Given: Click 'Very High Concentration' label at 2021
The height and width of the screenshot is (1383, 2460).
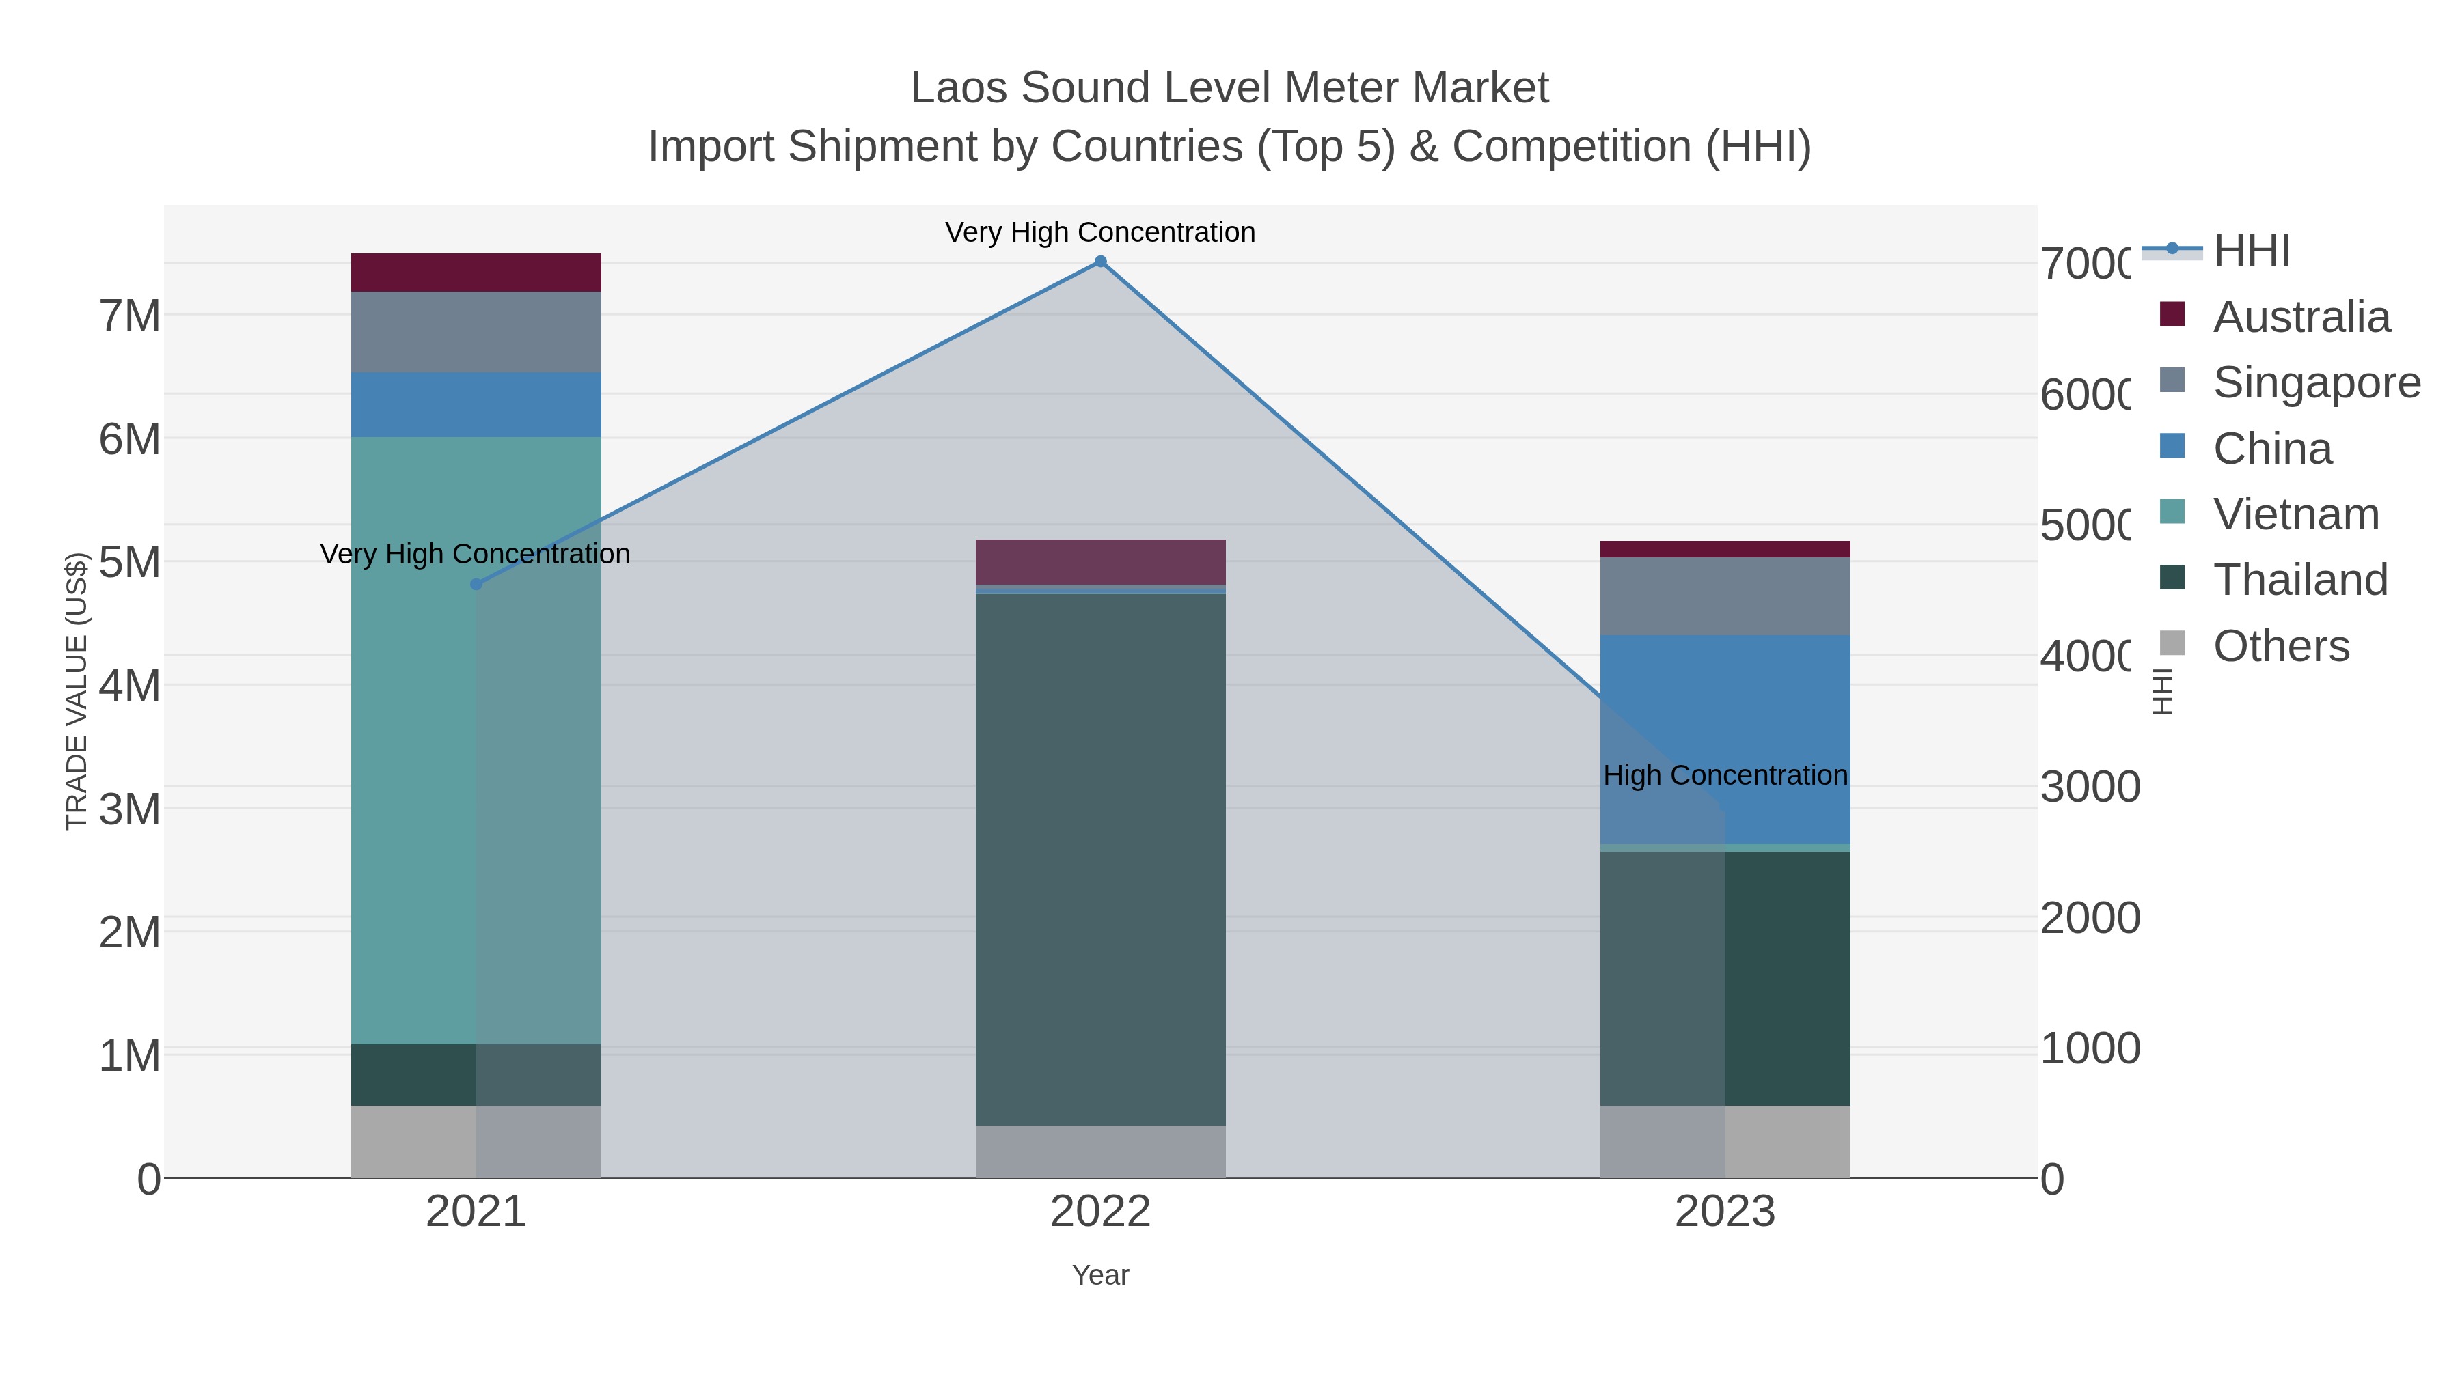Looking at the screenshot, I should (x=476, y=554).
